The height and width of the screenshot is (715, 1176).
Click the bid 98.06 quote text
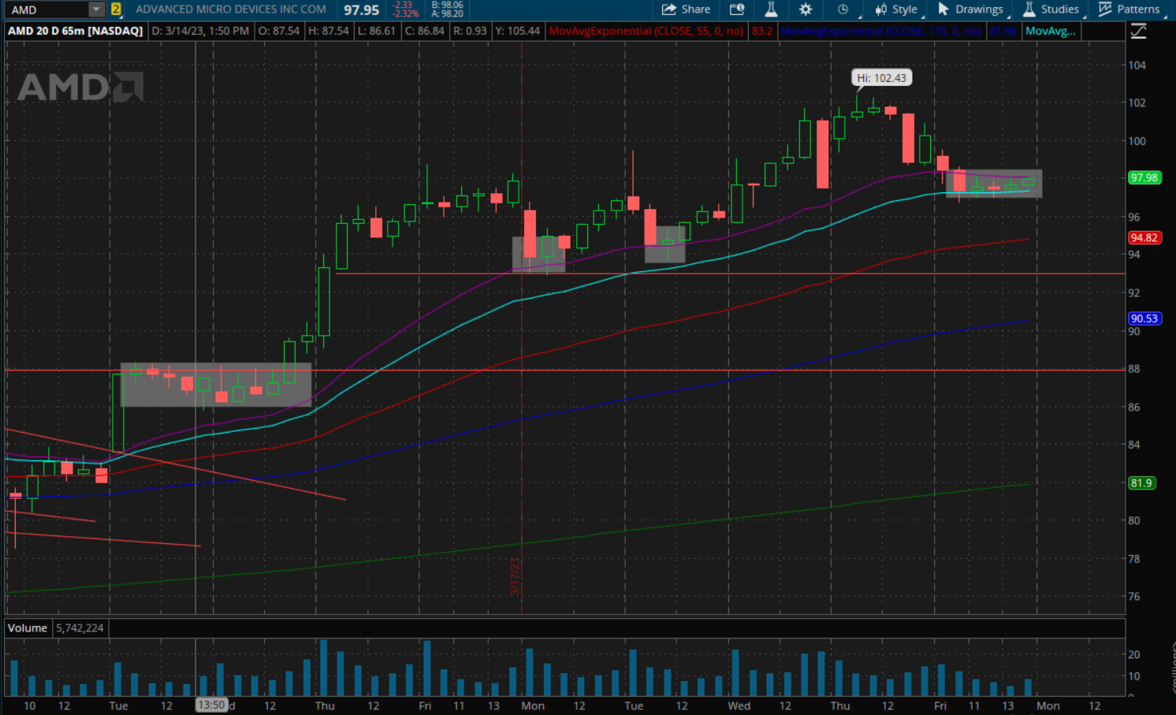tap(447, 5)
